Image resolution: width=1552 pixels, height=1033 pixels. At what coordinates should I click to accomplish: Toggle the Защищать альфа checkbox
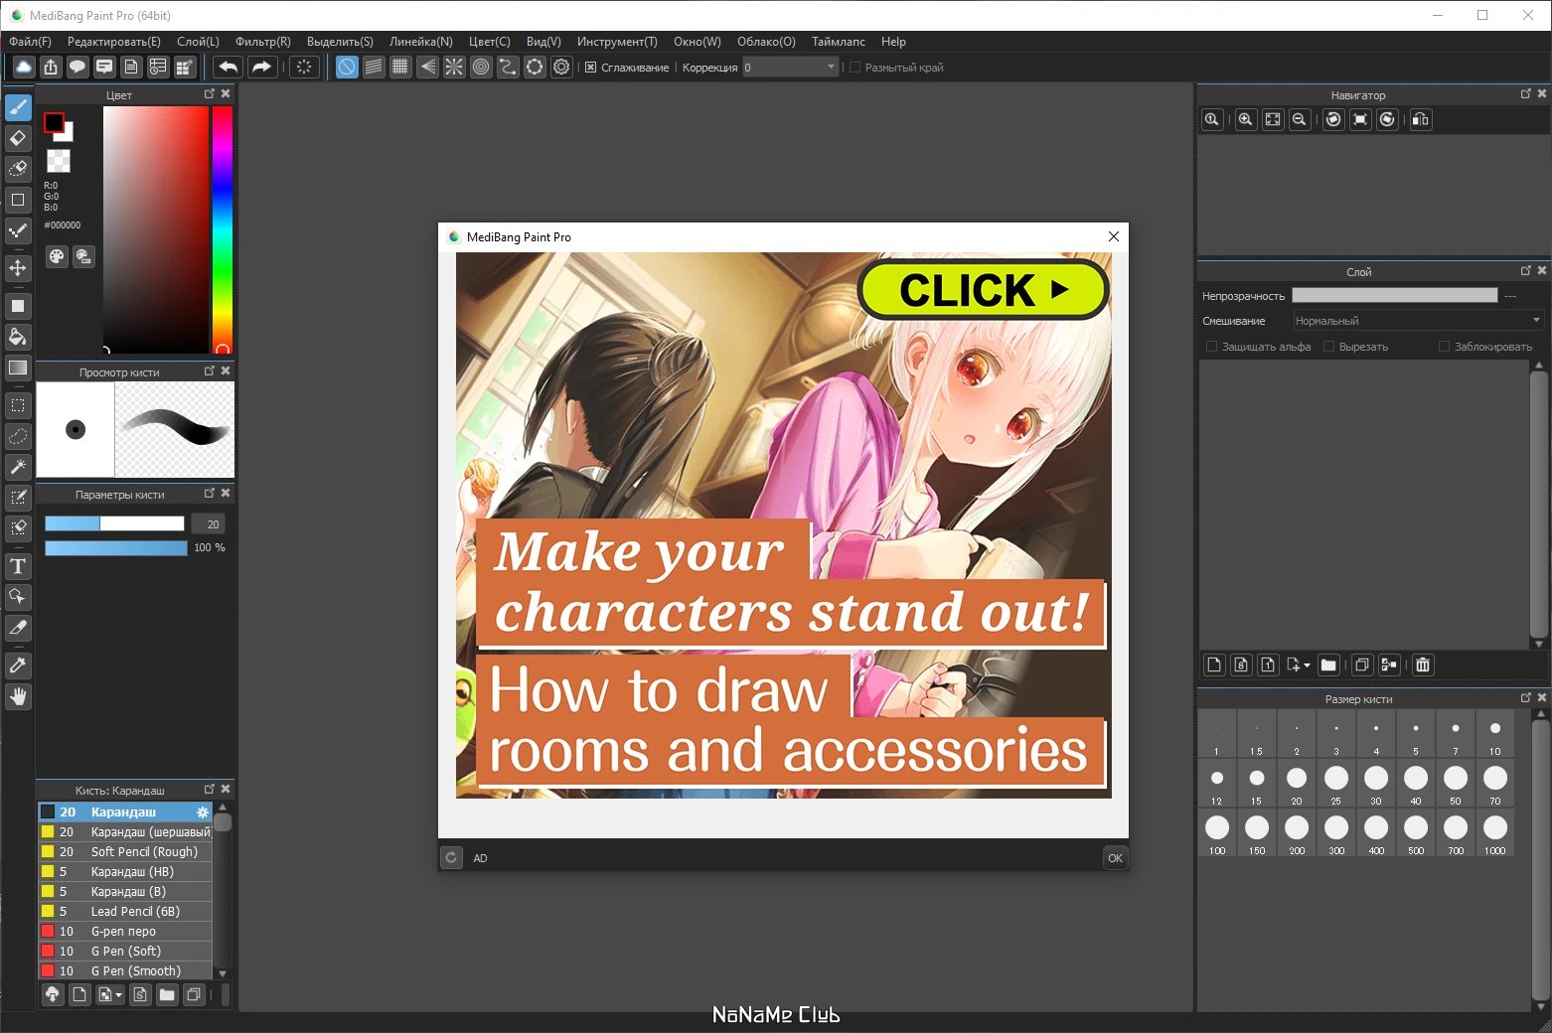click(1211, 347)
